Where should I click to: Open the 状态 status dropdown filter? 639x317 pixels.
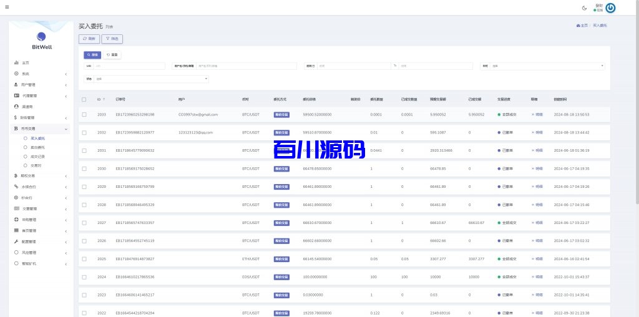click(151, 79)
